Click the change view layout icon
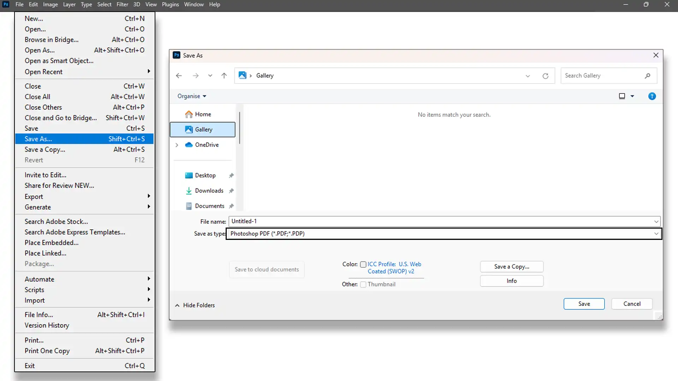 point(622,96)
